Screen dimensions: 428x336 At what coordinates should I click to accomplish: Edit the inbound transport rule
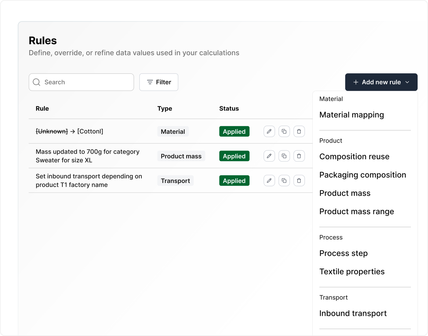coord(269,181)
